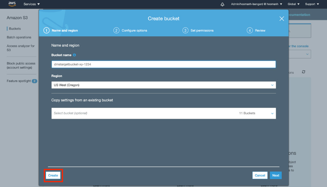Click the Cancel button
Viewport: 327px width, 187px height.
pos(260,176)
